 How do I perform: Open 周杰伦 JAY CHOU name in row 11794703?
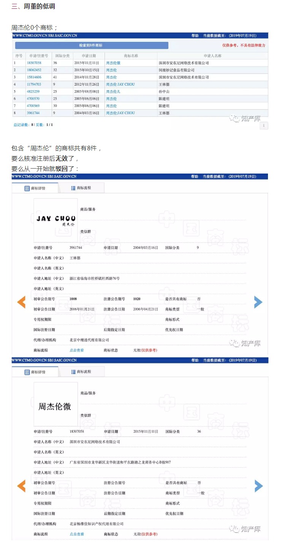point(120,84)
